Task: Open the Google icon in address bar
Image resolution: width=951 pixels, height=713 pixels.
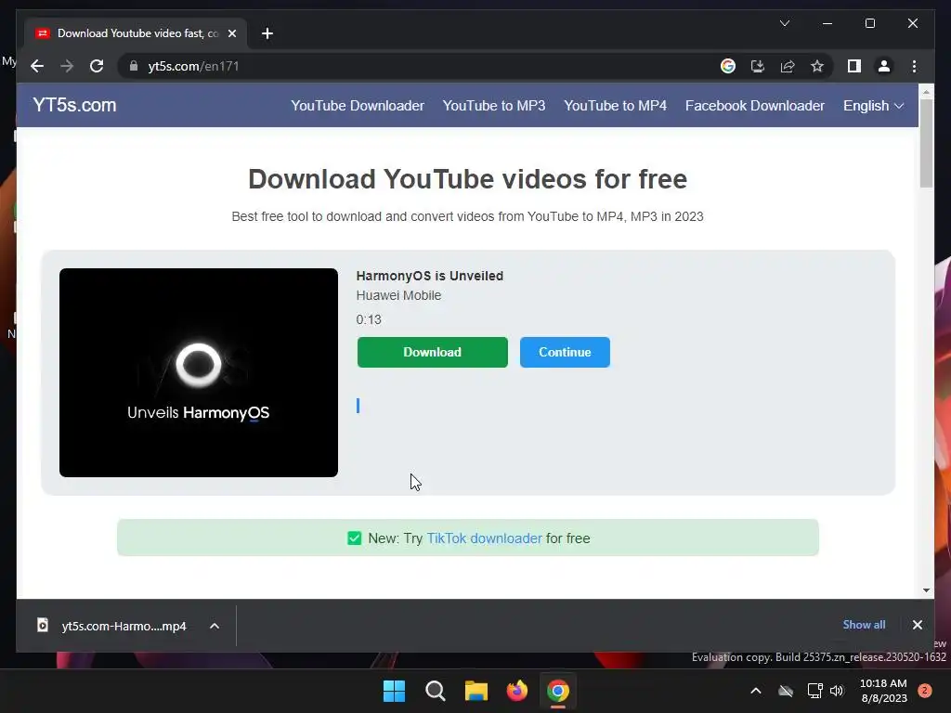Action: click(728, 66)
